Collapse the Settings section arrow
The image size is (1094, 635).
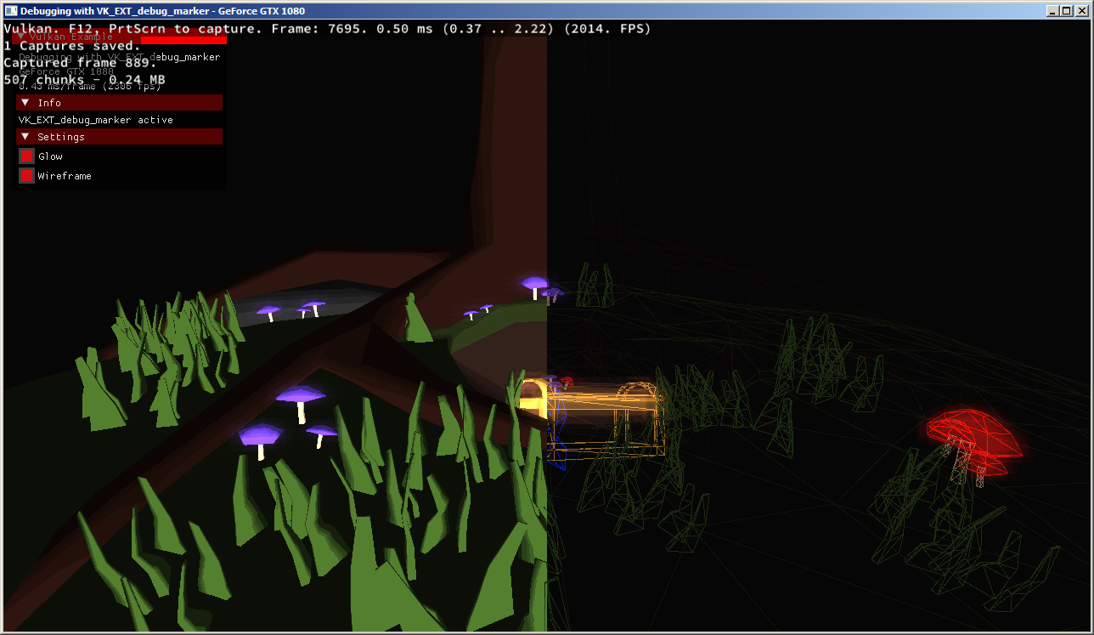click(25, 137)
